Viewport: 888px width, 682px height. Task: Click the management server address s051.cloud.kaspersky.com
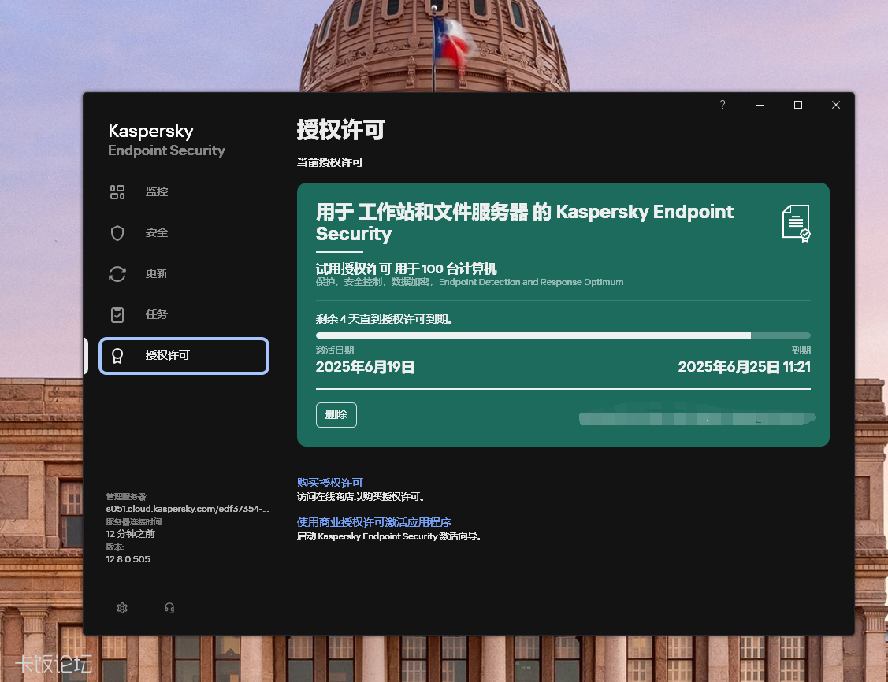tap(187, 509)
